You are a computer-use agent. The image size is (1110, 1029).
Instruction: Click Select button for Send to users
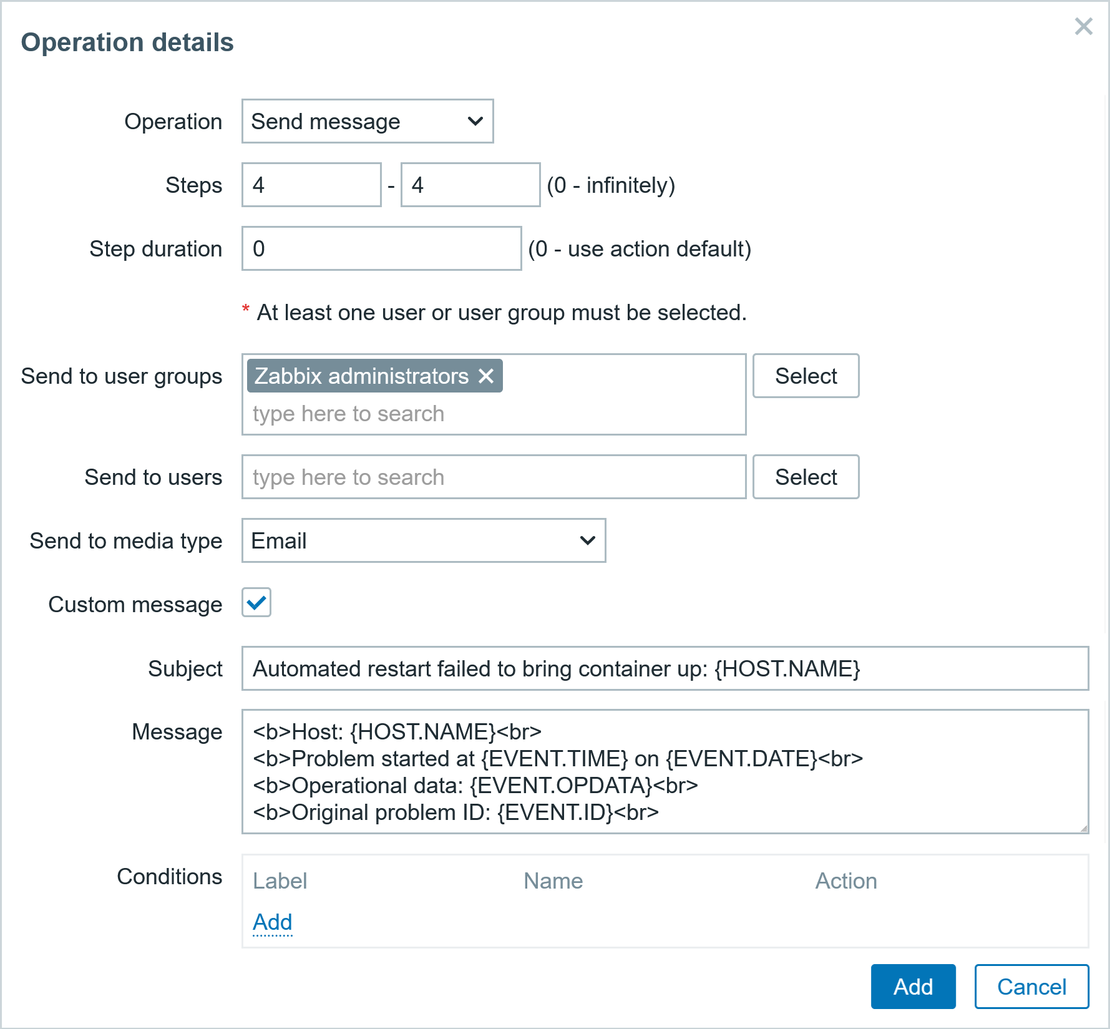click(x=806, y=477)
